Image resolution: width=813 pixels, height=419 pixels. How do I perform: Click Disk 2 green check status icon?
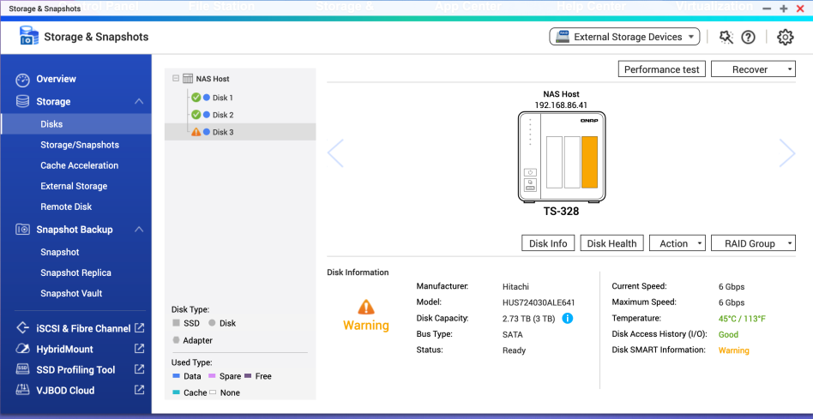tap(196, 115)
